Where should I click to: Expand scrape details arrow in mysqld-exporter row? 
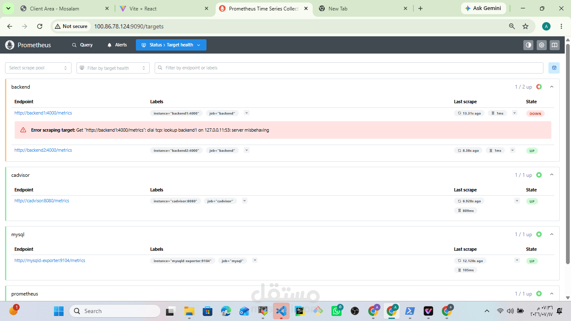[517, 260]
